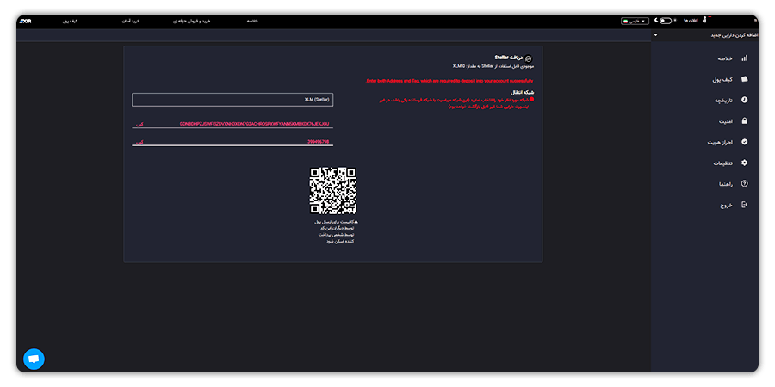The width and height of the screenshot is (775, 387).
Task: Open اعلان ها notifications in header
Action: click(x=691, y=21)
